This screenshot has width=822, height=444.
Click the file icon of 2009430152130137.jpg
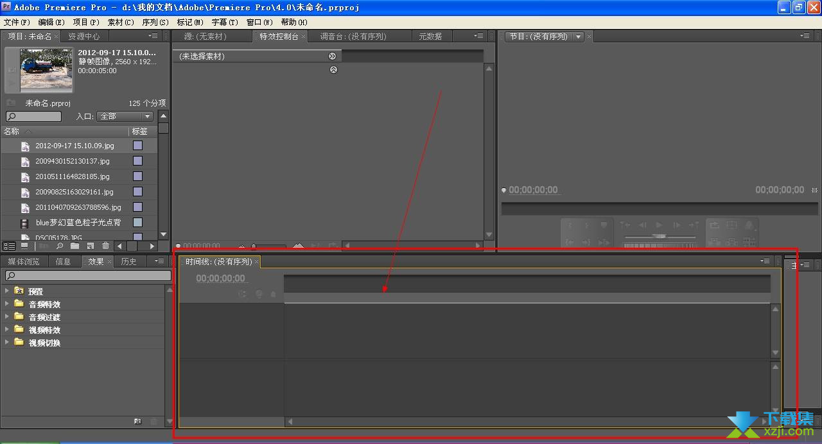[25, 162]
